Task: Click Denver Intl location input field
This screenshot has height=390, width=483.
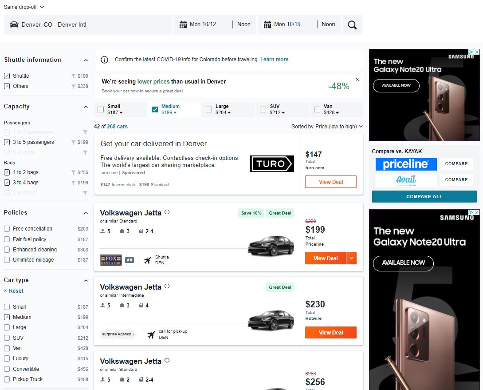Action: click(x=88, y=25)
